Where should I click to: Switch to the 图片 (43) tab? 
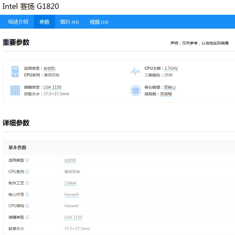pos(69,22)
